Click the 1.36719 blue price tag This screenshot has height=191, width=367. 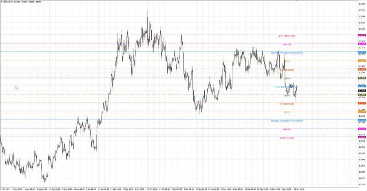362,53
